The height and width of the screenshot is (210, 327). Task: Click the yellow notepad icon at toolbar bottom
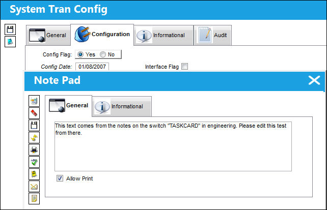point(34,198)
